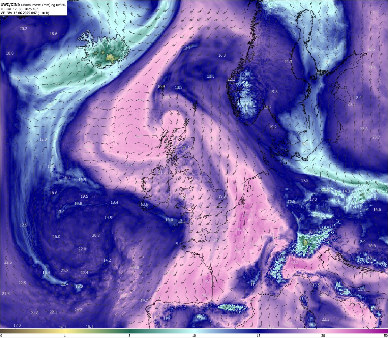Click the color scale label '30'
The height and width of the screenshot is (338, 388).
323,336
